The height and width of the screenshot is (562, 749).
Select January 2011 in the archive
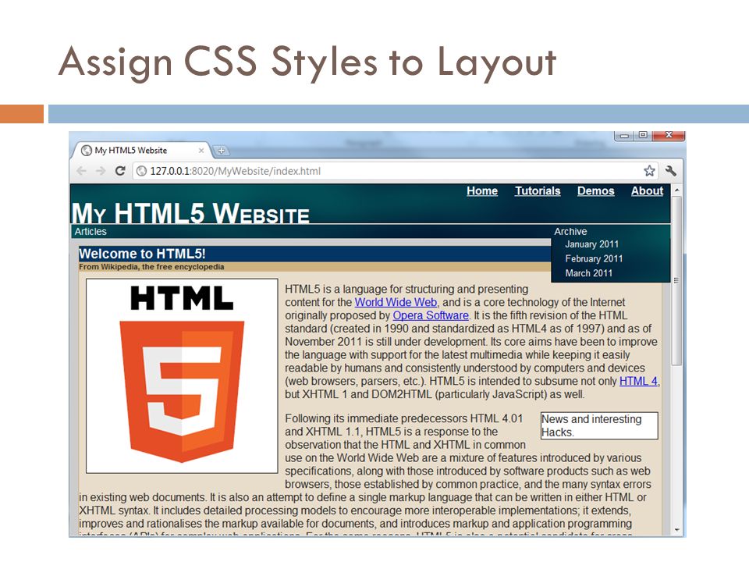592,244
